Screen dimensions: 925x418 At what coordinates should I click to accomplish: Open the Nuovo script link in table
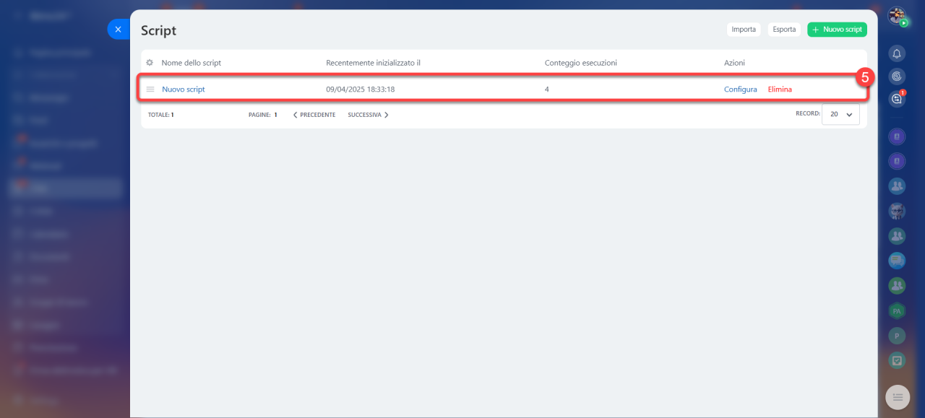(x=184, y=90)
